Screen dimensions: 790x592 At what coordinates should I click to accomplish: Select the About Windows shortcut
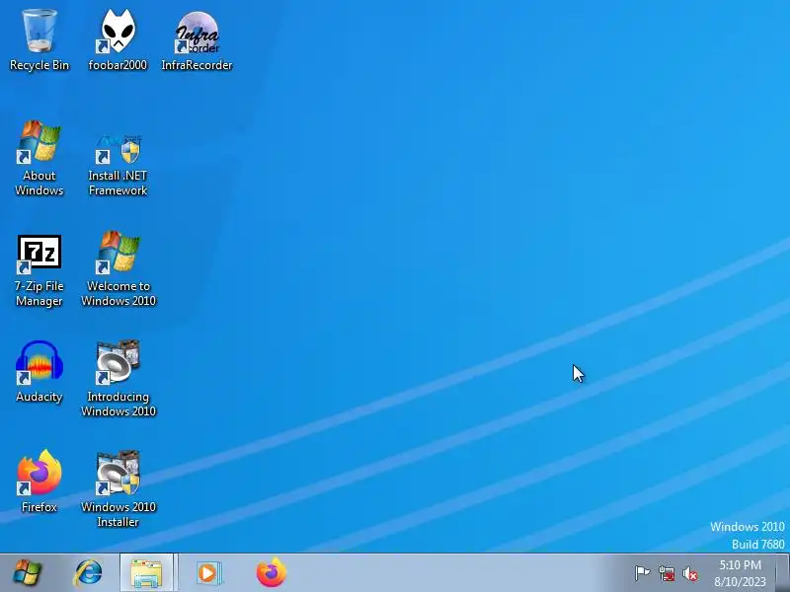(x=39, y=158)
